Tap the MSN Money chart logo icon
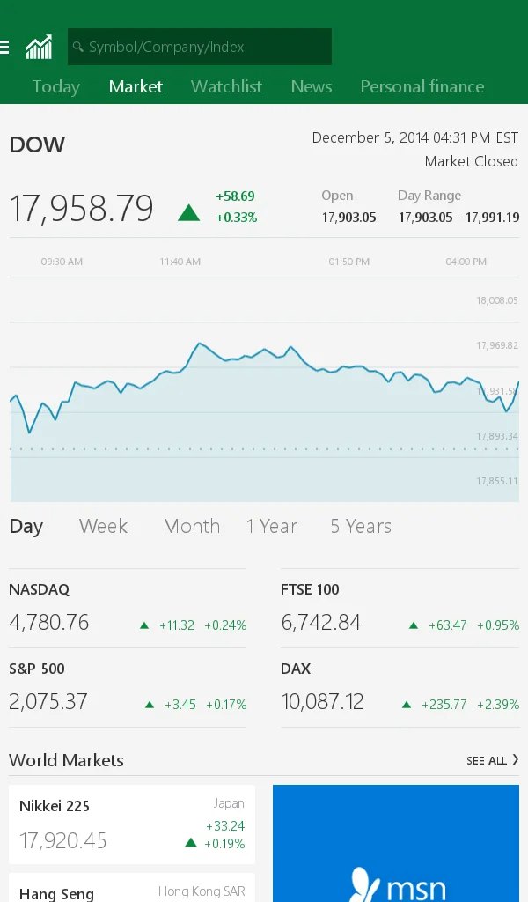Image resolution: width=528 pixels, height=902 pixels. coord(39,48)
